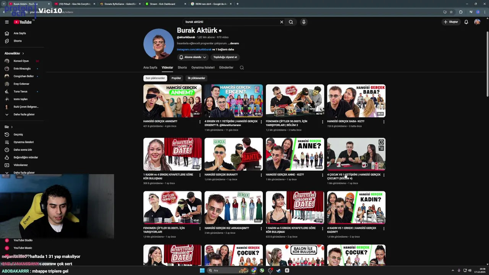Image resolution: width=489 pixels, height=275 pixels.
Task: Select Popüler filter chip
Action: 176,78
